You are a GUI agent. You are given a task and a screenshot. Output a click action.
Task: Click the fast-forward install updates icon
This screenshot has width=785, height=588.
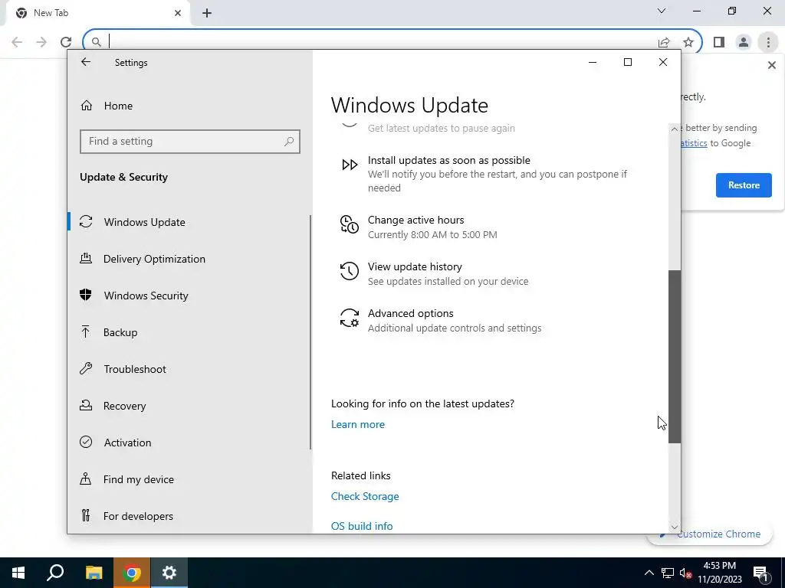pyautogui.click(x=350, y=165)
